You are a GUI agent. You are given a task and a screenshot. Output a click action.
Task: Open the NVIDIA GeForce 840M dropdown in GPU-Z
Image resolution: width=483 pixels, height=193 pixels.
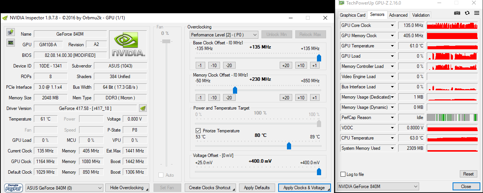(378, 187)
